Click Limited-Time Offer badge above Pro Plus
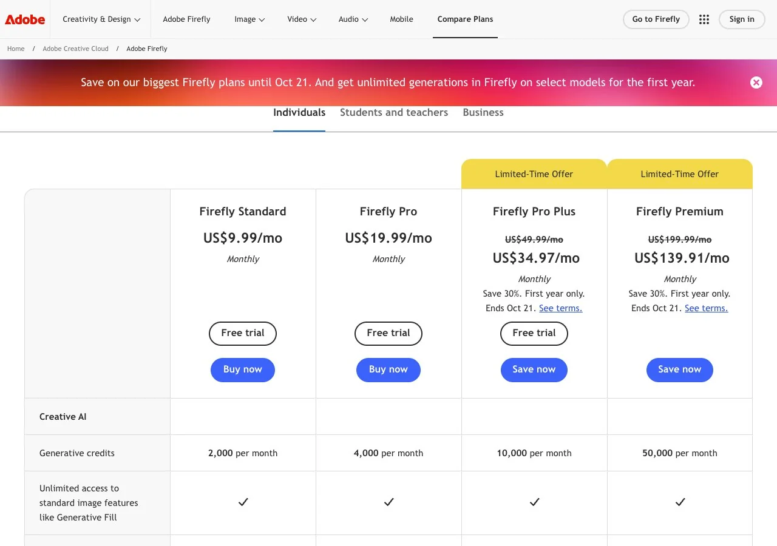777x546 pixels. tap(534, 174)
